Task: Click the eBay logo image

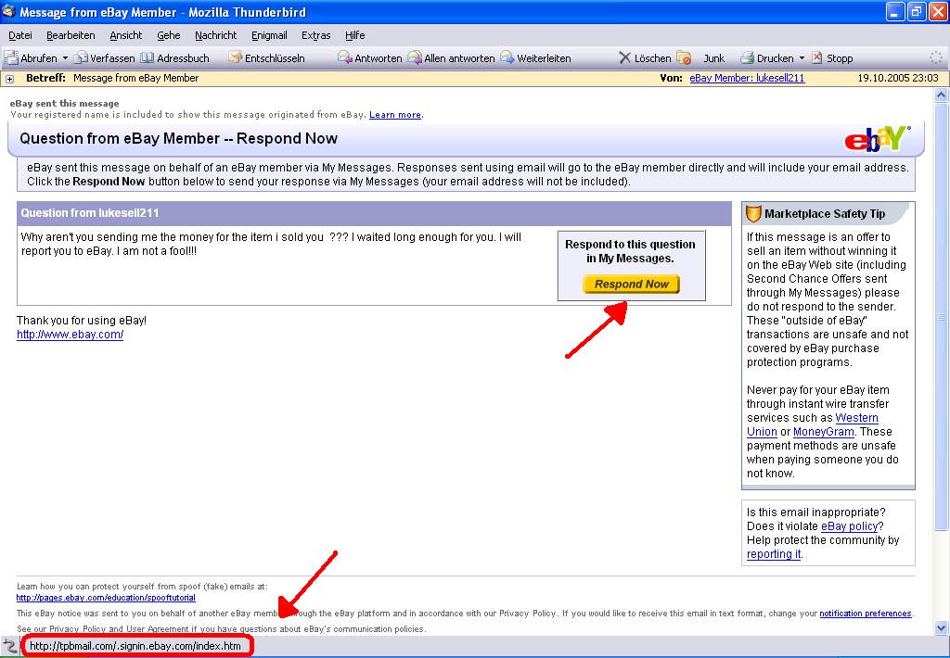Action: (877, 139)
